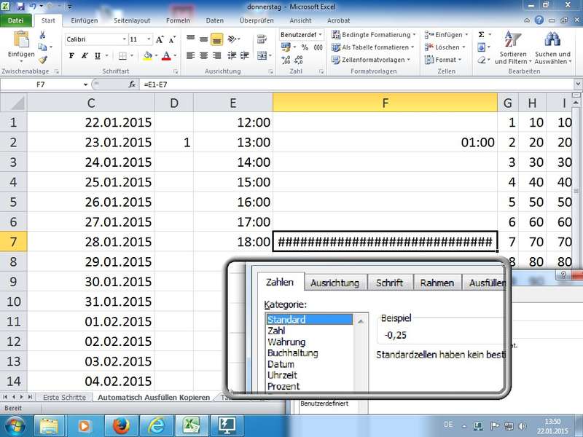Toggle right text alignment

(x=216, y=56)
